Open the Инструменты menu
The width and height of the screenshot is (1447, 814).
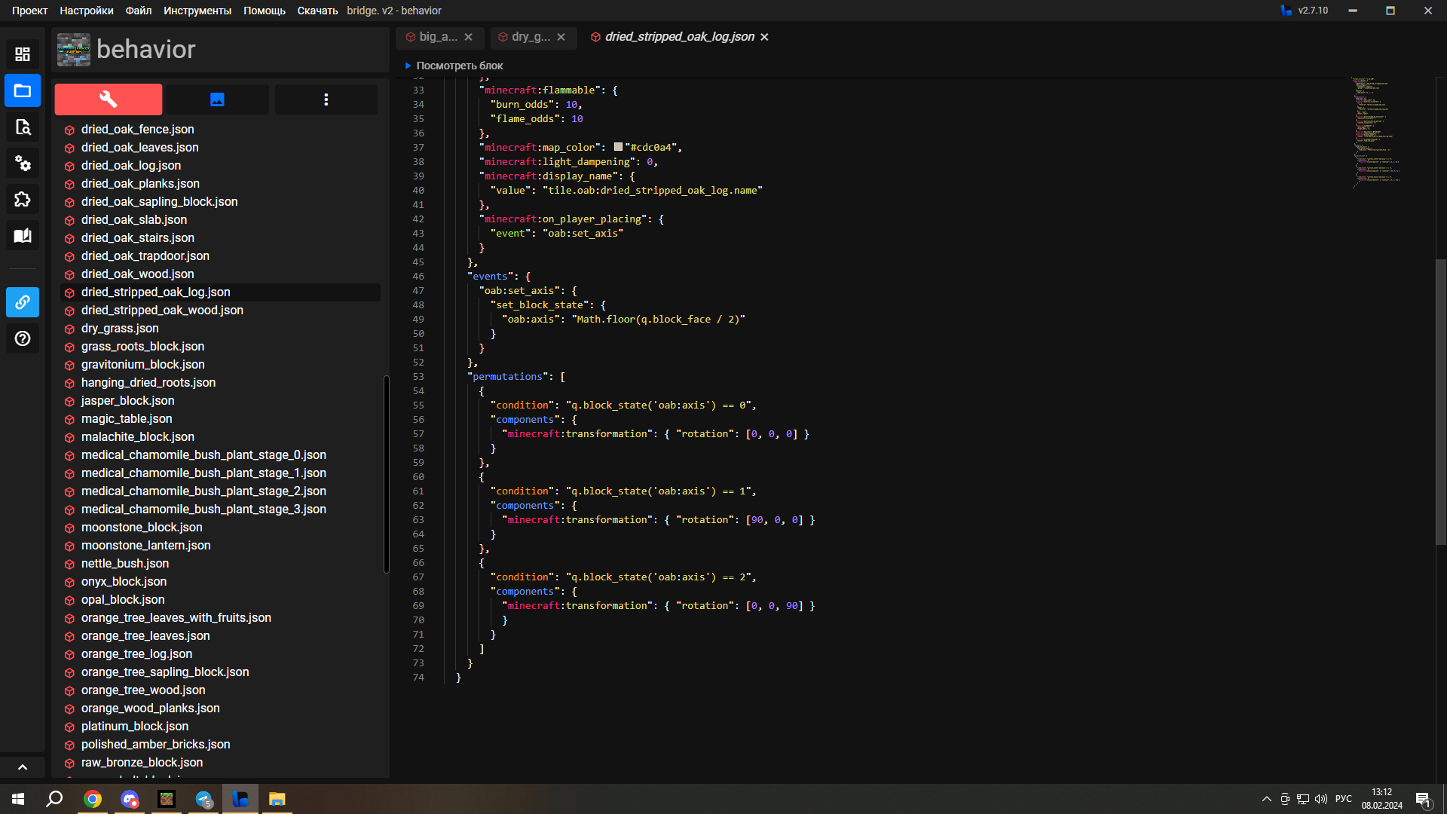[x=197, y=11]
